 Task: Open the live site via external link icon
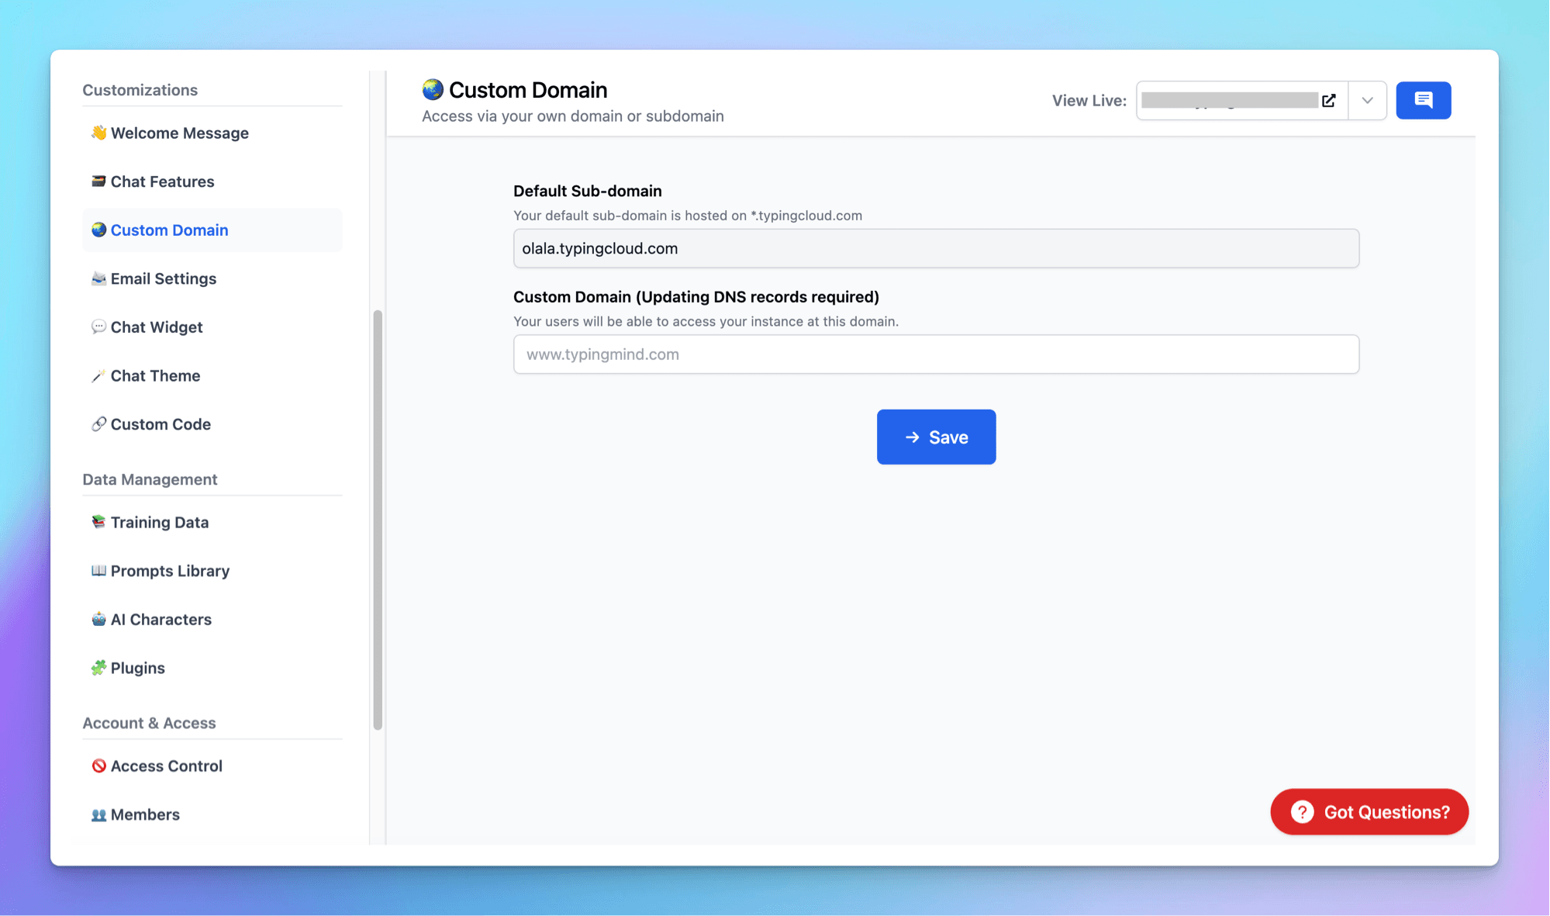tap(1328, 100)
